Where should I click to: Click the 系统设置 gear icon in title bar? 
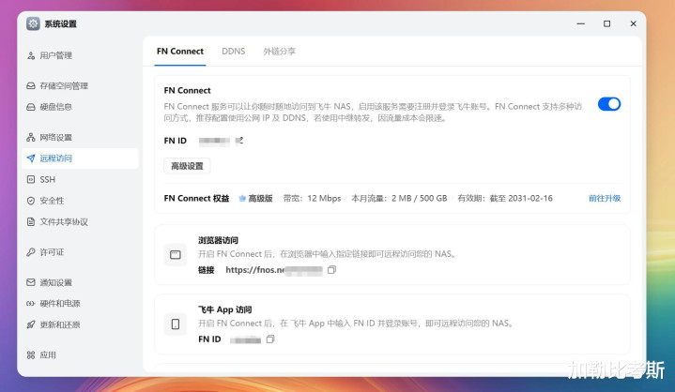[33, 23]
